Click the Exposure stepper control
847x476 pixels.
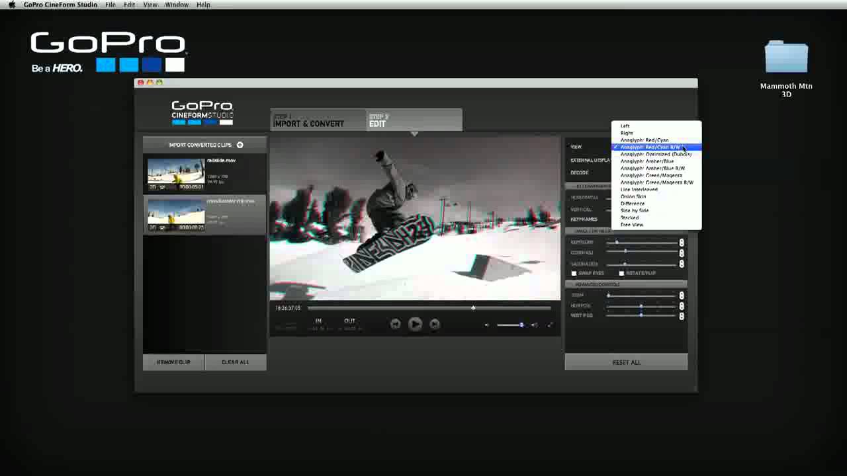[x=682, y=243]
